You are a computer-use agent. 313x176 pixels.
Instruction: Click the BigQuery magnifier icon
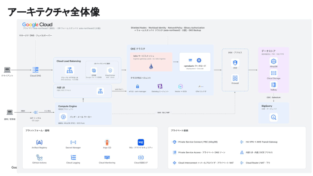(x=273, y=117)
